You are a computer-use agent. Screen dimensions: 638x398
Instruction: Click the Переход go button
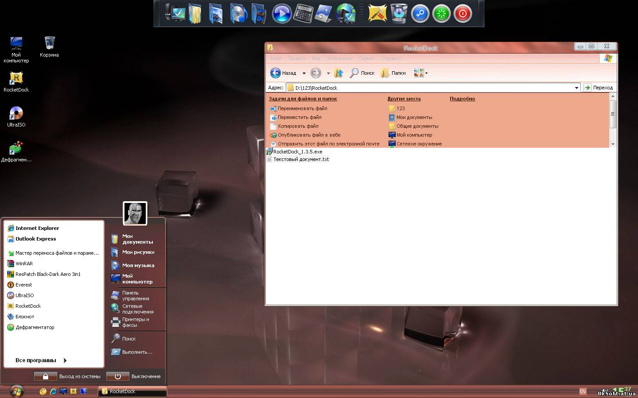coord(599,88)
